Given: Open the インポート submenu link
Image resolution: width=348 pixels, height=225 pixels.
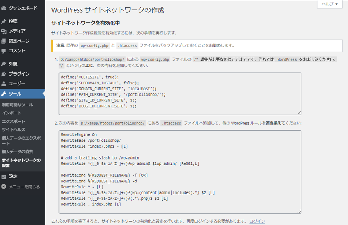Looking at the screenshot, I should [12, 113].
